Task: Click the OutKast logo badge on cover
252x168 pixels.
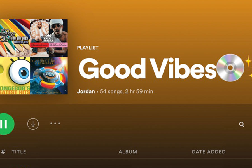Action: pyautogui.click(x=49, y=39)
